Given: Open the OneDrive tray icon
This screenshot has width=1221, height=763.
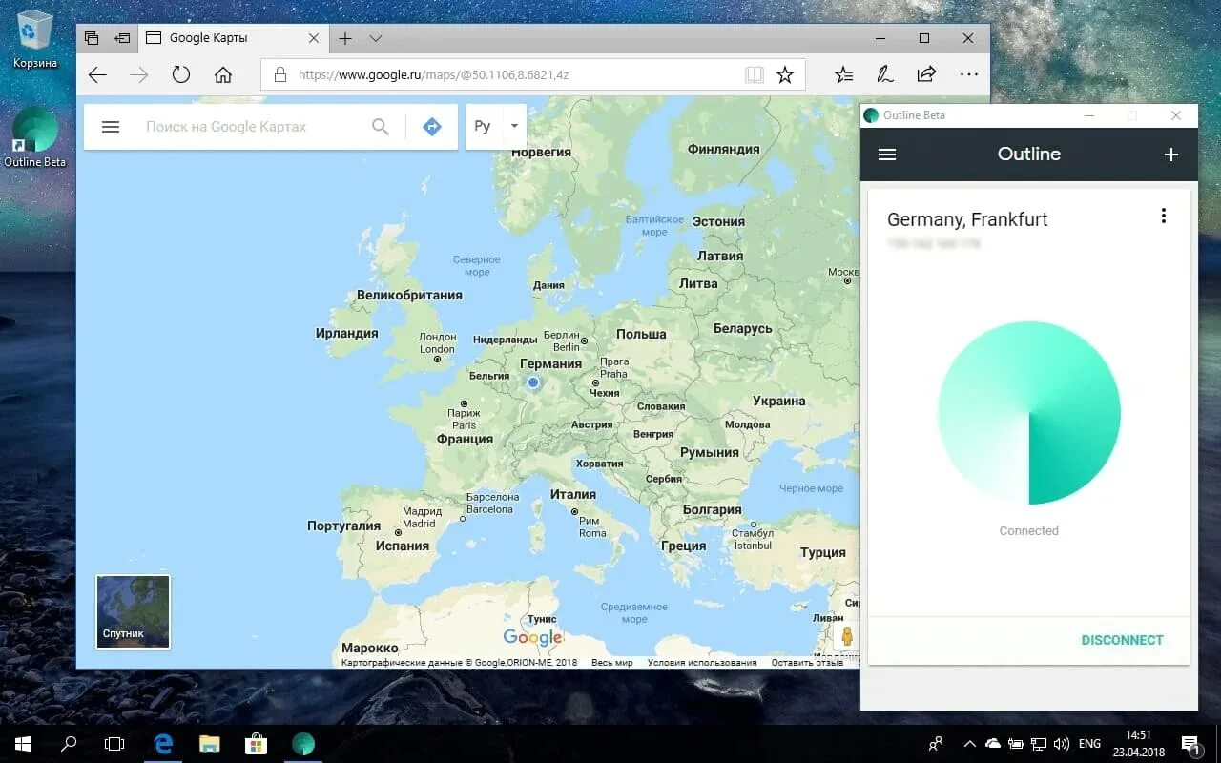Looking at the screenshot, I should point(992,744).
